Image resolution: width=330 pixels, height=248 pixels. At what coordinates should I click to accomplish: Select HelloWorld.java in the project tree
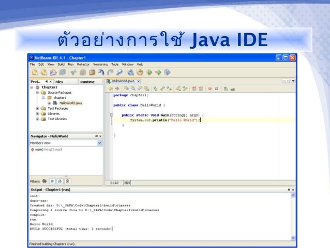point(71,103)
